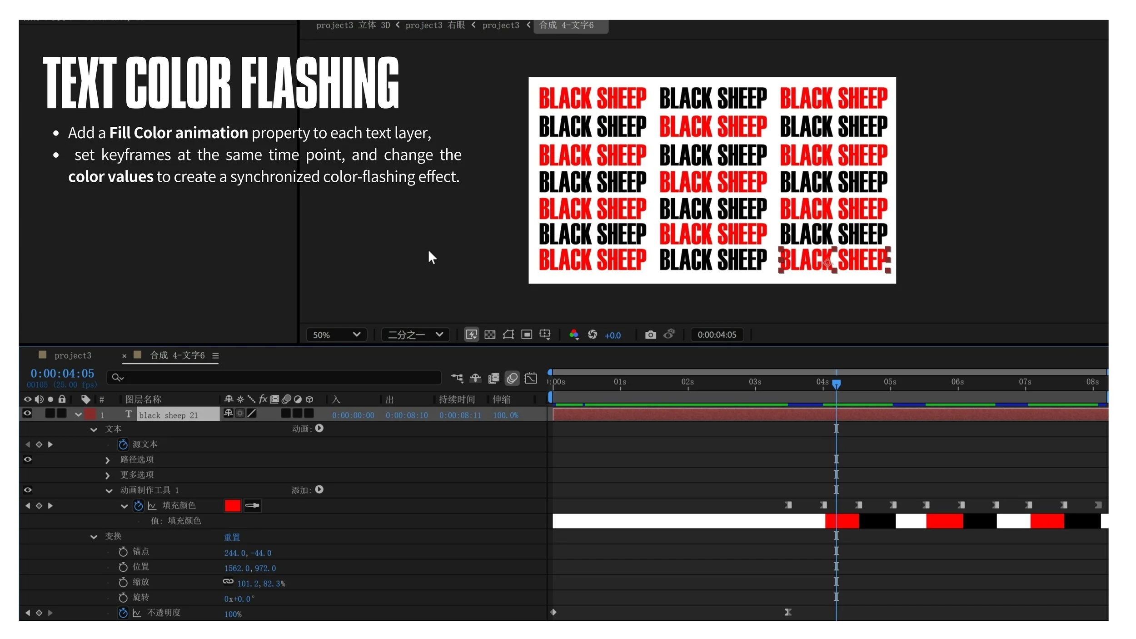Click the red fill color swatch
Image resolution: width=1136 pixels, height=639 pixels.
[x=232, y=505]
